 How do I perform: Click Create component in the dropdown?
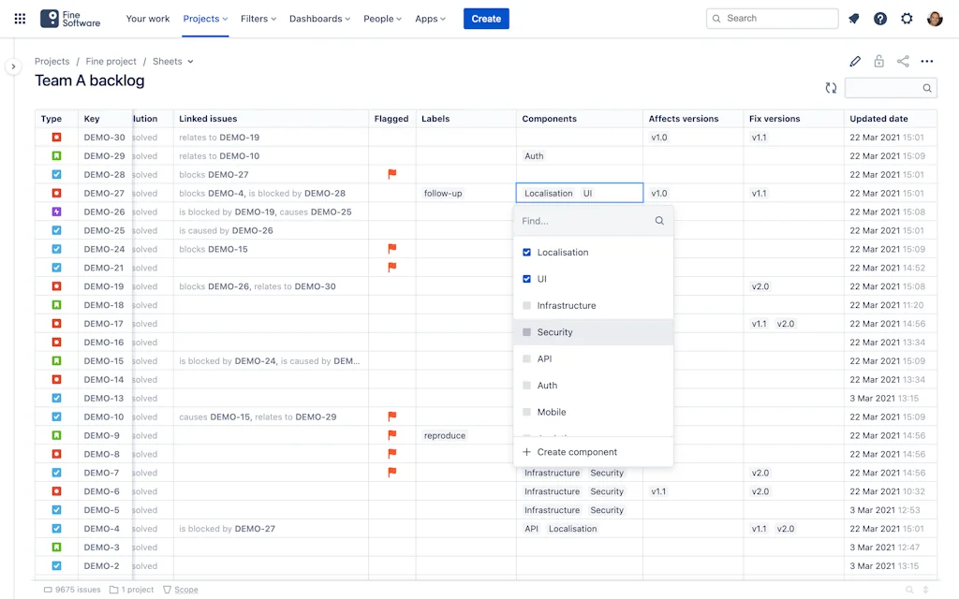(576, 452)
